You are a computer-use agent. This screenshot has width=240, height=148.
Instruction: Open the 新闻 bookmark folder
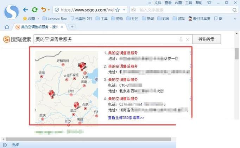[148, 19]
